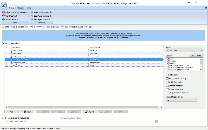This screenshot has height=130, width=208.
Task: Click the Look in list scroll up arrow
Action: [x=201, y=59]
